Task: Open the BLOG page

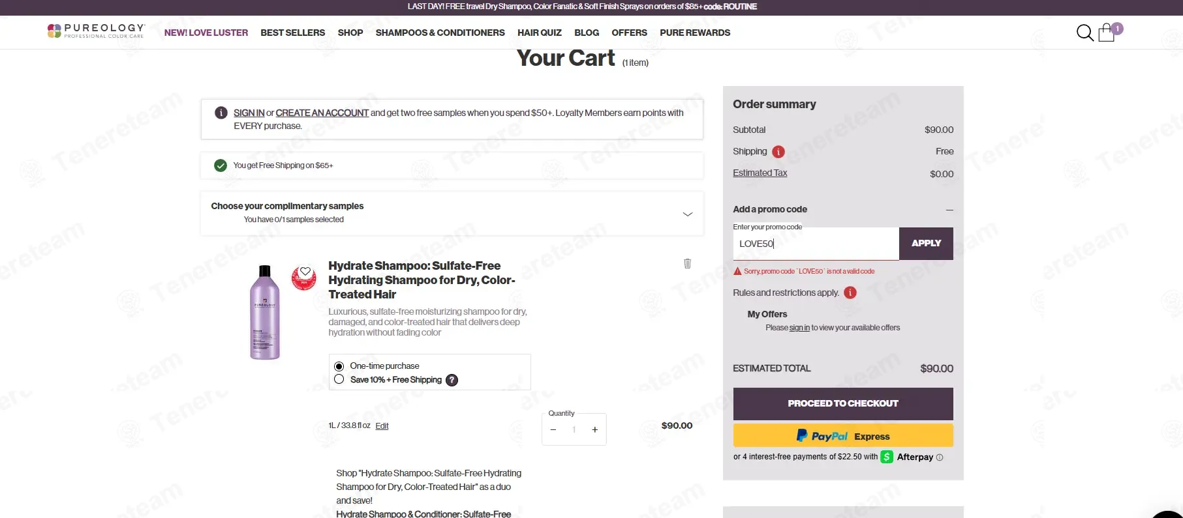Action: pyautogui.click(x=587, y=33)
